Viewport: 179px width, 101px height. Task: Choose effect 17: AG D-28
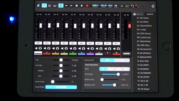tap(143, 81)
